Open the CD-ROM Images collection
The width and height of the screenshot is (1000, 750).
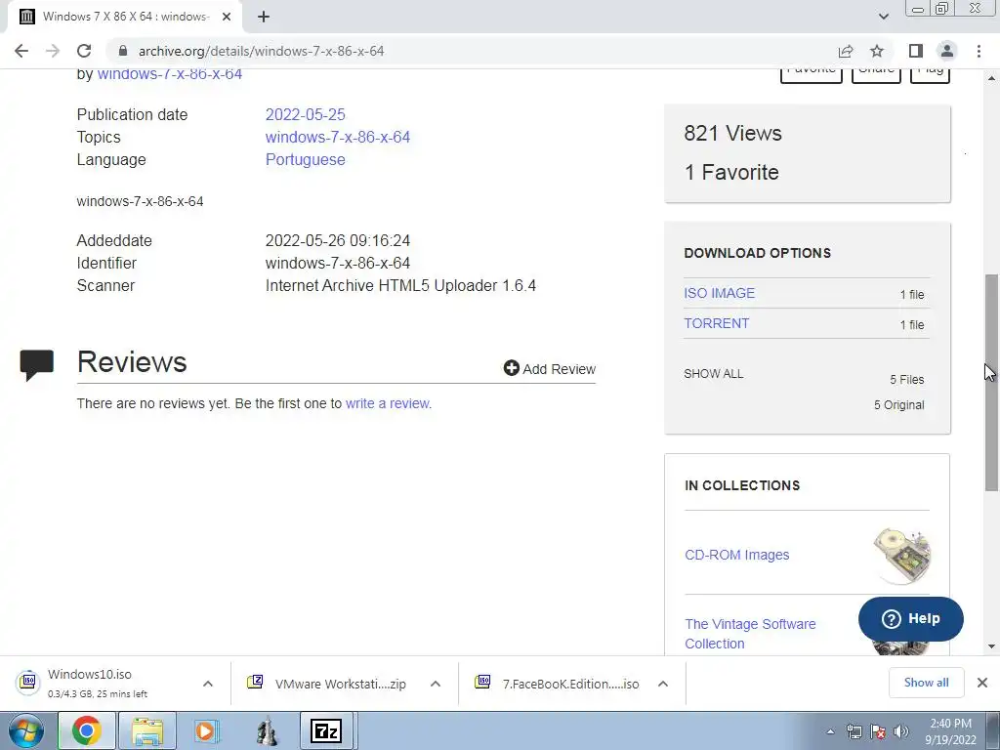pos(736,555)
